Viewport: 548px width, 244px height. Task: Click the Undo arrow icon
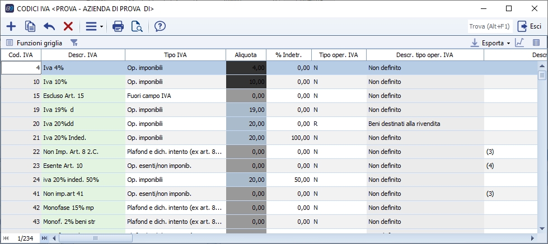pos(49,26)
